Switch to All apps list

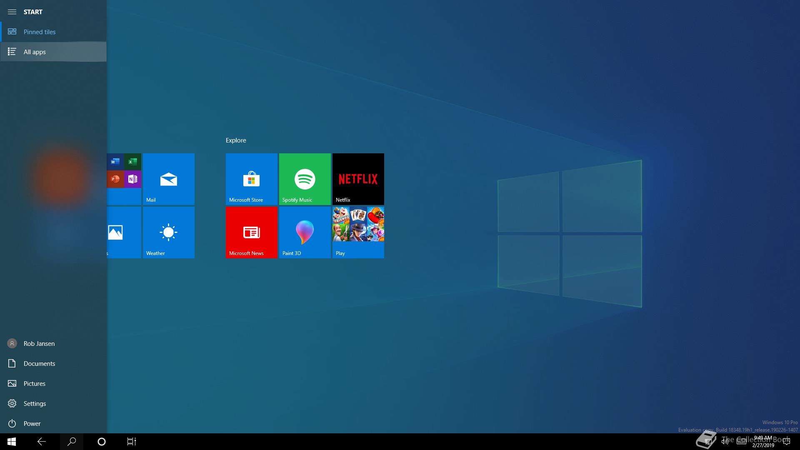[53, 52]
